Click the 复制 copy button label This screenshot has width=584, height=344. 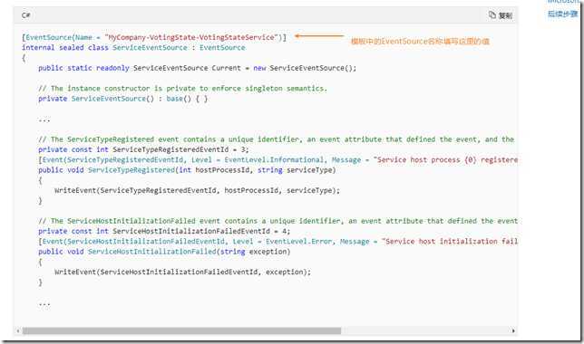click(x=505, y=15)
